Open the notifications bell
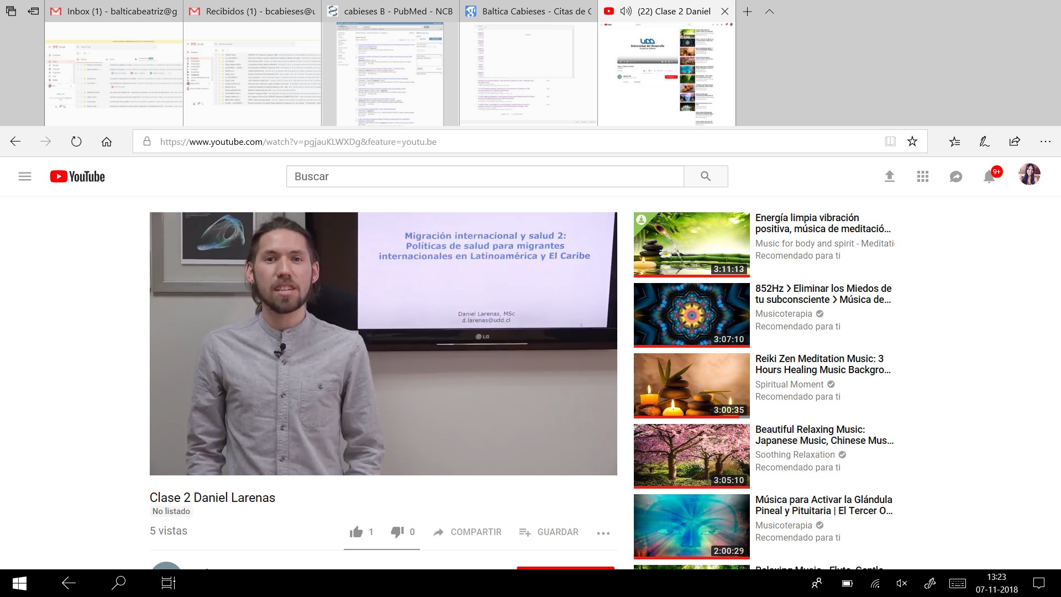The height and width of the screenshot is (597, 1061). (989, 176)
